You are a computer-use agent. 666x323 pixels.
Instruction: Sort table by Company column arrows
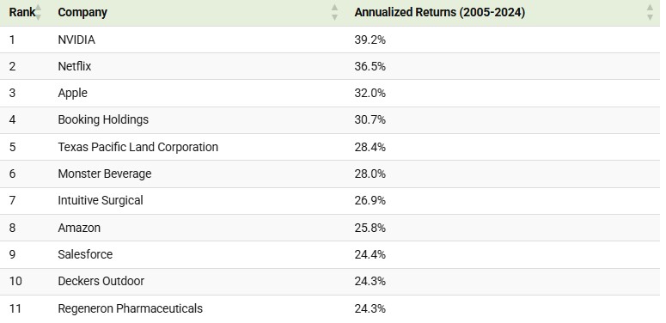coord(334,12)
